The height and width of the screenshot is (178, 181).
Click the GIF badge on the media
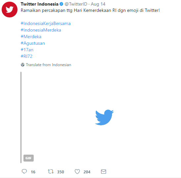click(x=28, y=158)
